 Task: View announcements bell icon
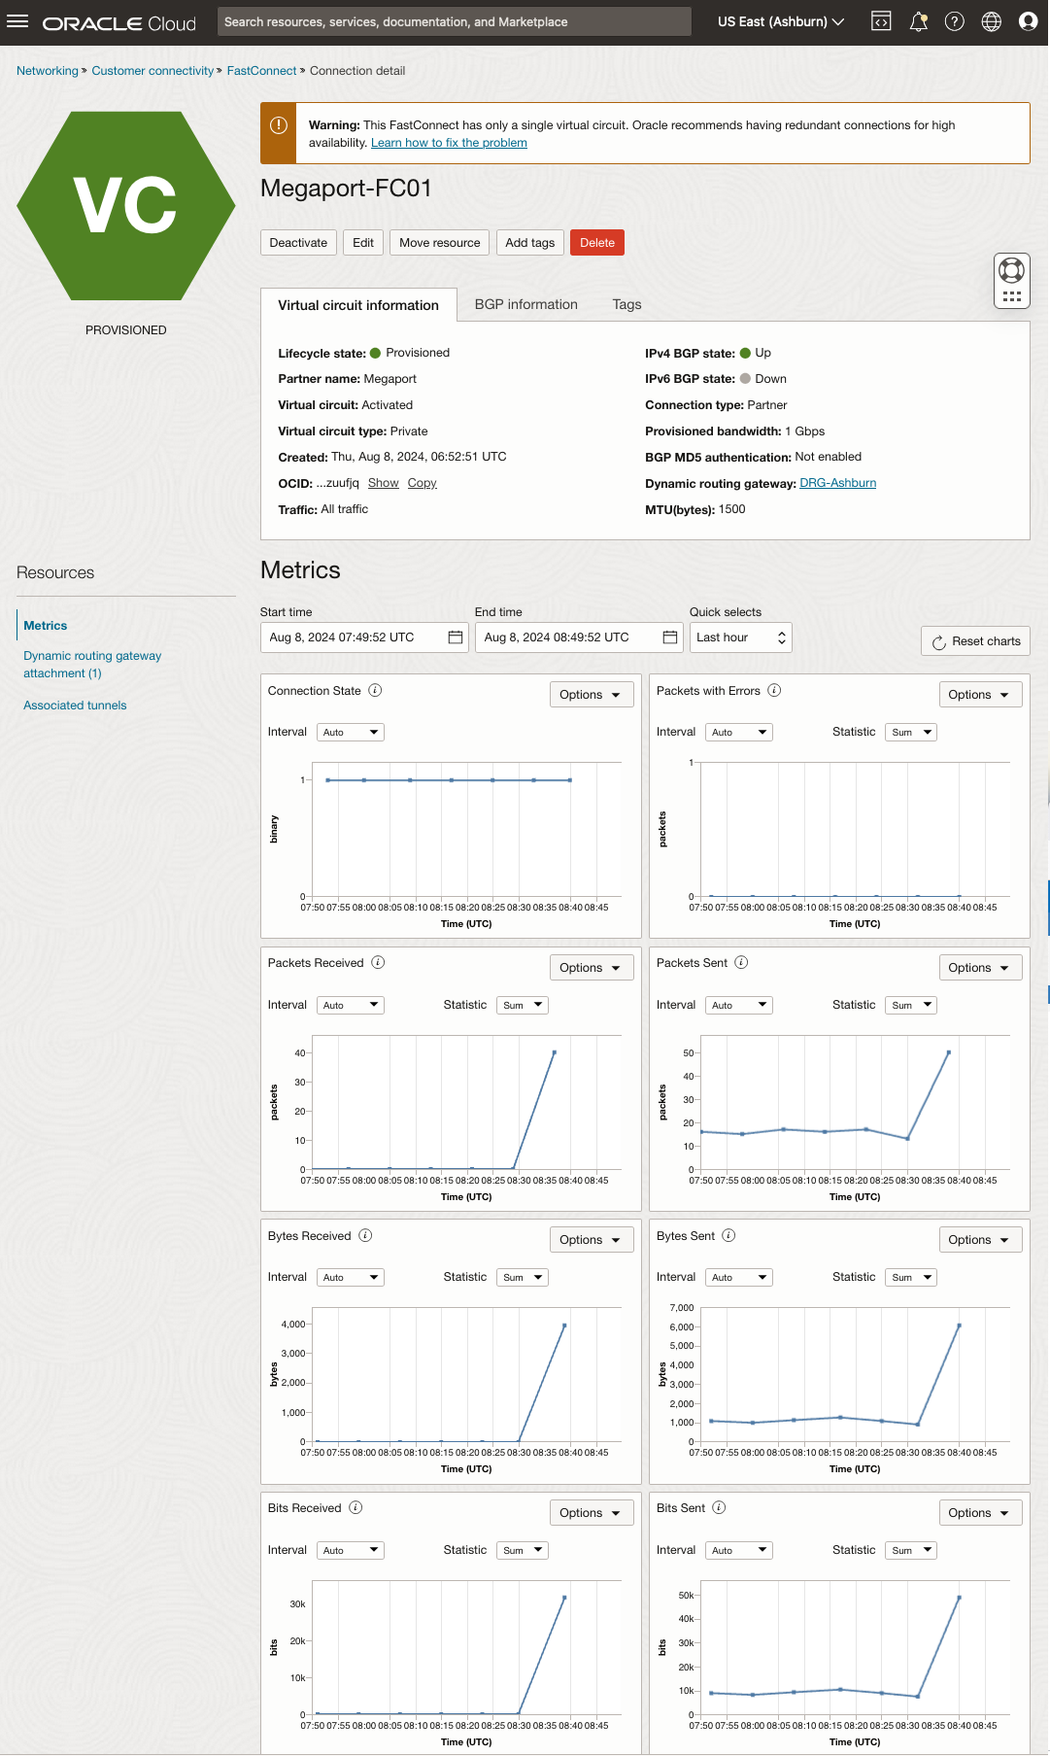pyautogui.click(x=918, y=21)
